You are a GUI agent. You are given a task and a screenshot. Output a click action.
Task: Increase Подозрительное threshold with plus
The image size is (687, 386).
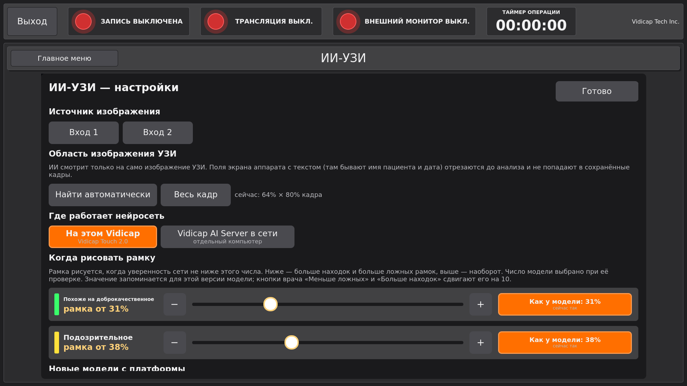(481, 342)
